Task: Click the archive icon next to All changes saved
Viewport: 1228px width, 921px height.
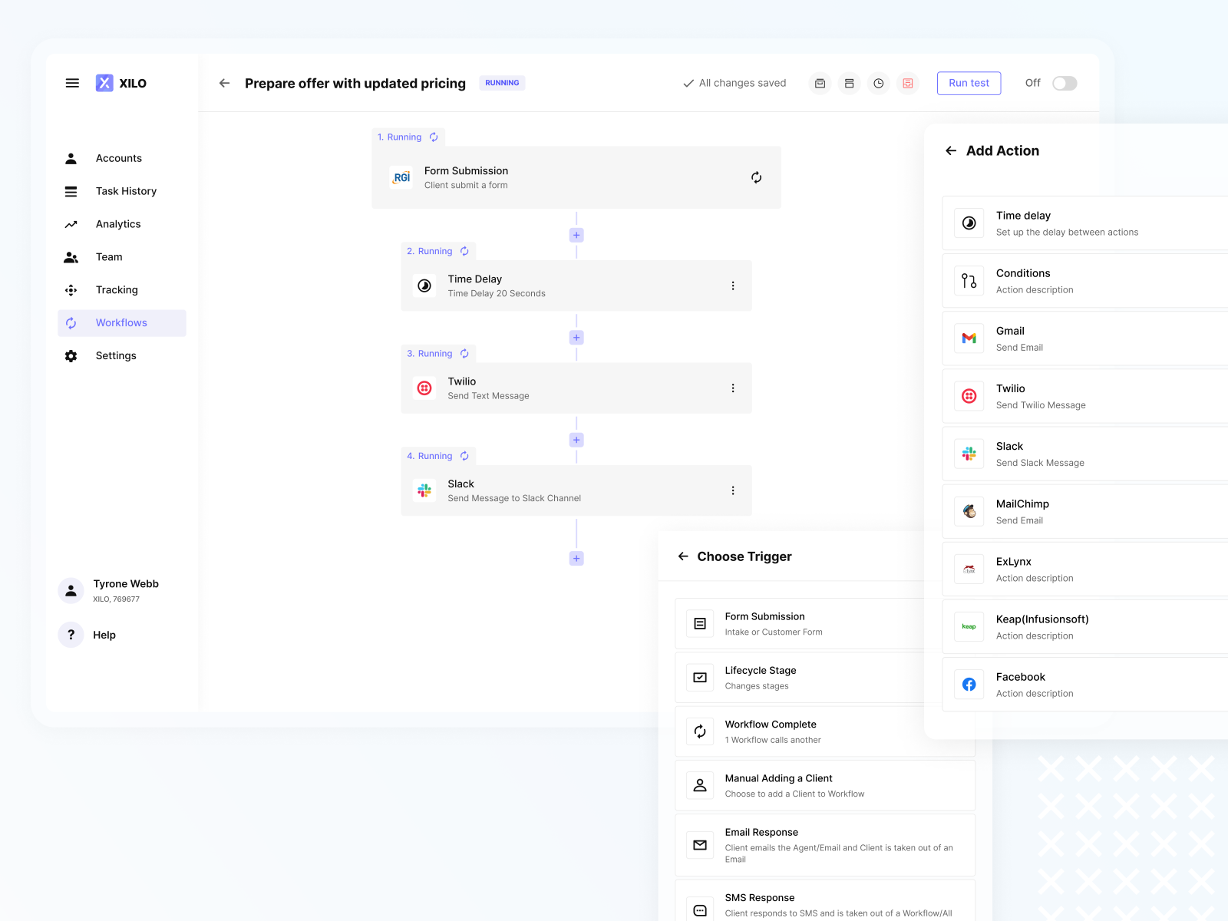Action: pos(820,83)
